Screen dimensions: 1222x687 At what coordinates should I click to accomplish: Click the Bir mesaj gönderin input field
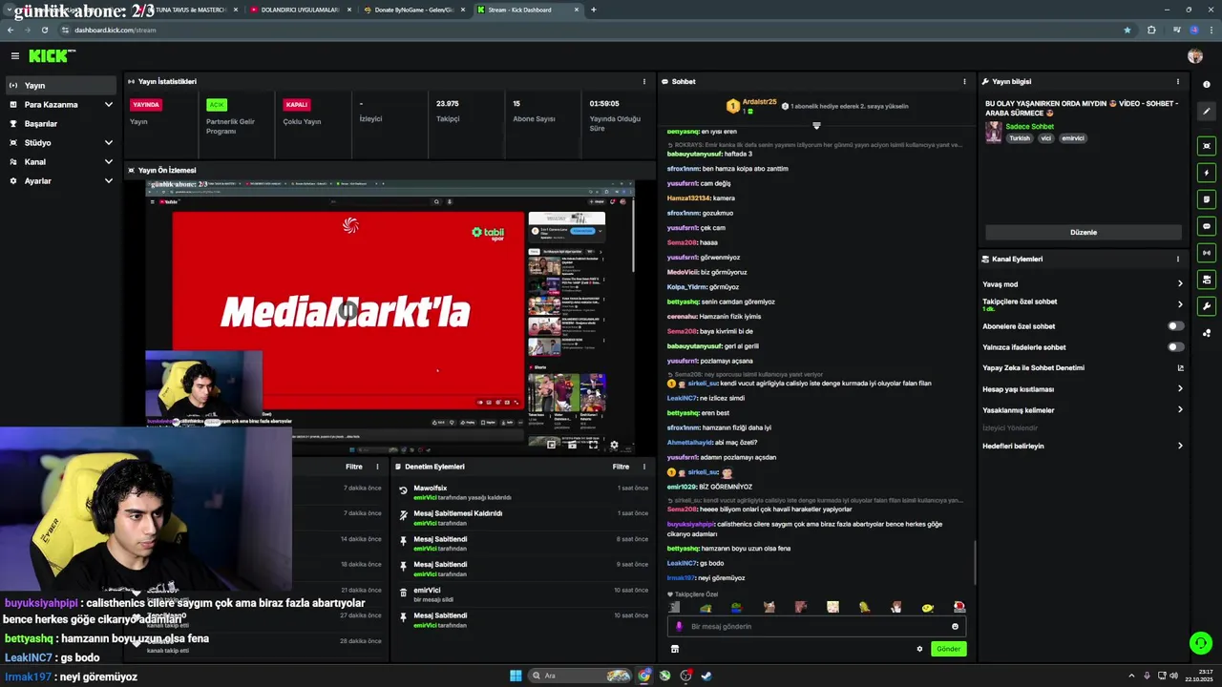[x=816, y=627]
